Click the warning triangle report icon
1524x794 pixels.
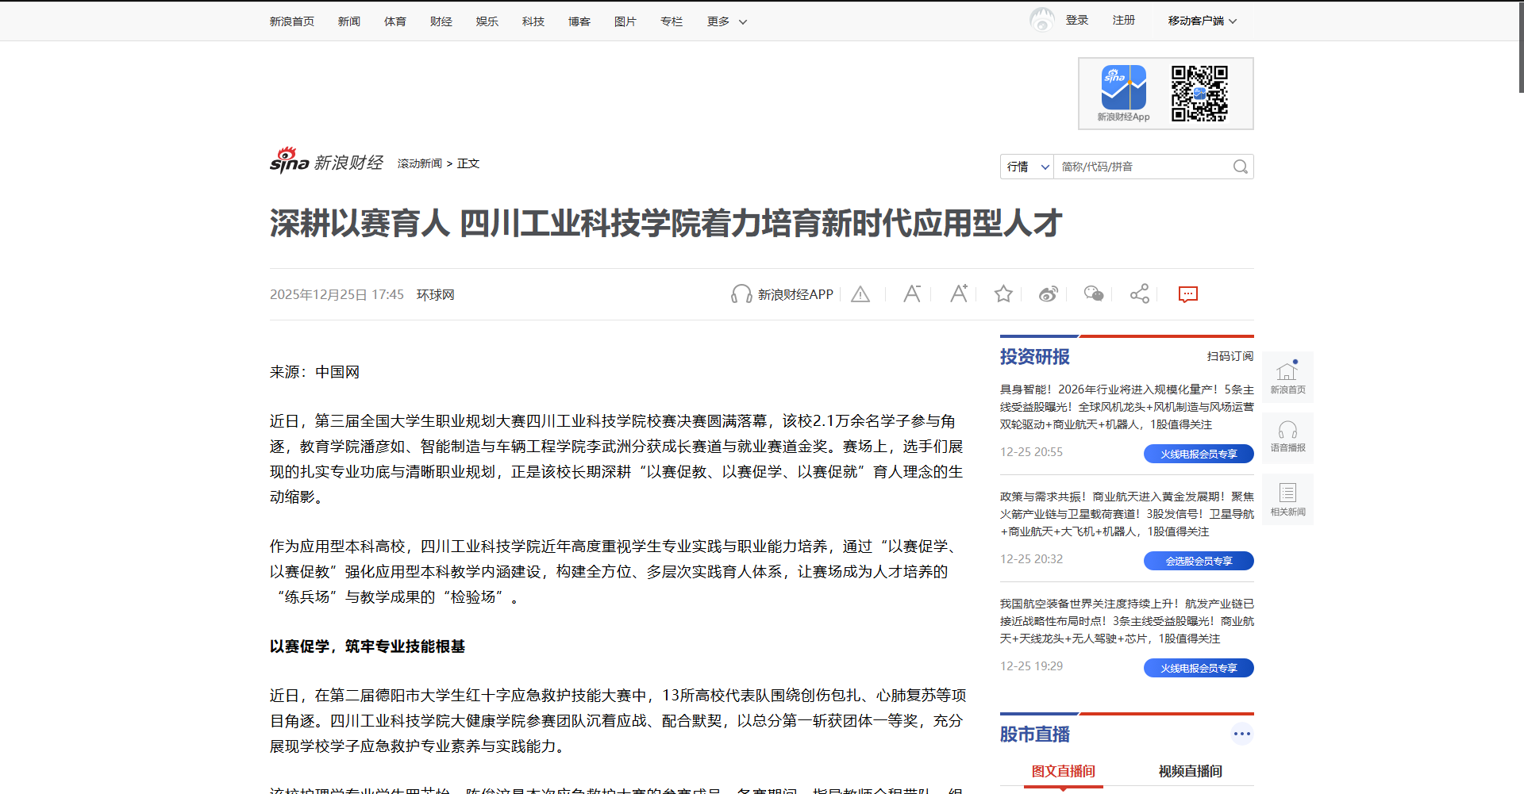click(860, 294)
